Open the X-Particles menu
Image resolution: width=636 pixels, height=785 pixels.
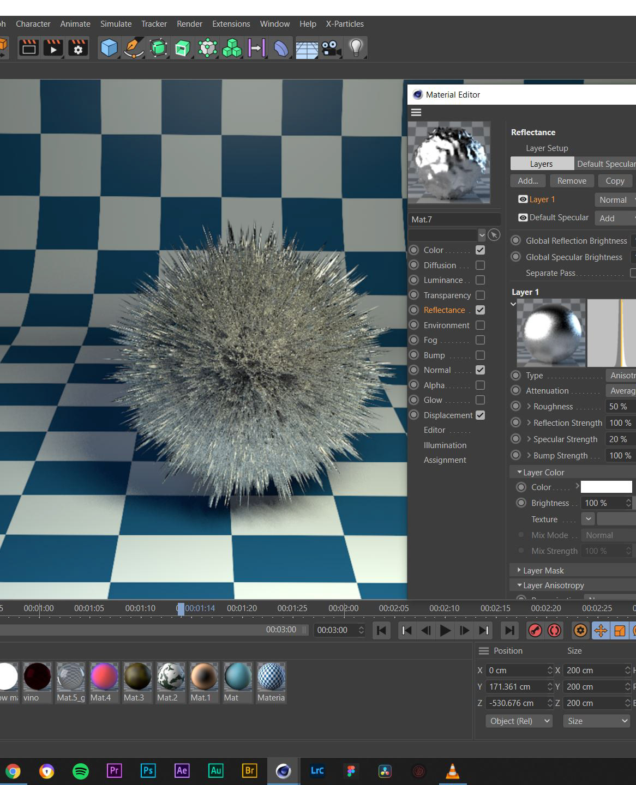pos(345,24)
